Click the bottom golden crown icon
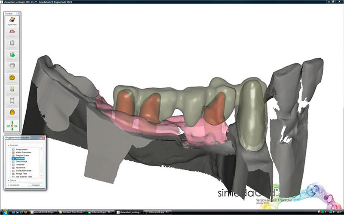The width and height of the screenshot is (344, 215). pyautogui.click(x=12, y=113)
